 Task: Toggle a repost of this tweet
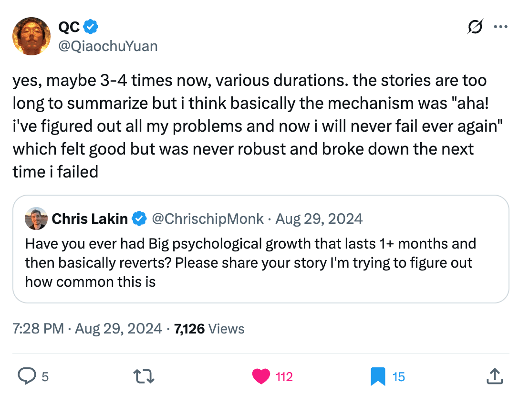(143, 376)
